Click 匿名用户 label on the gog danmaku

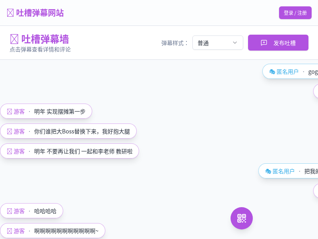click(287, 72)
